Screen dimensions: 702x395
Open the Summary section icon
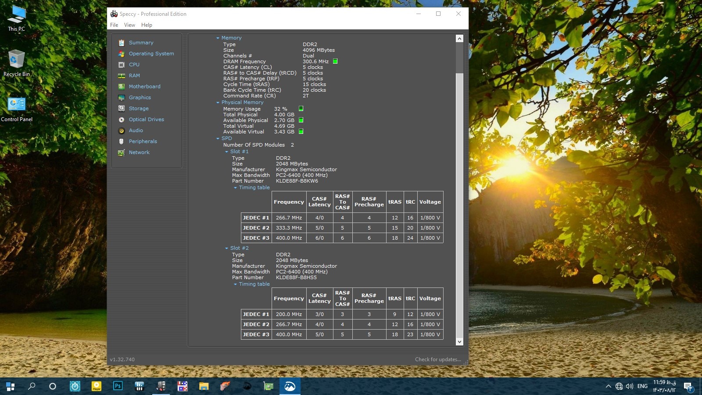(122, 43)
